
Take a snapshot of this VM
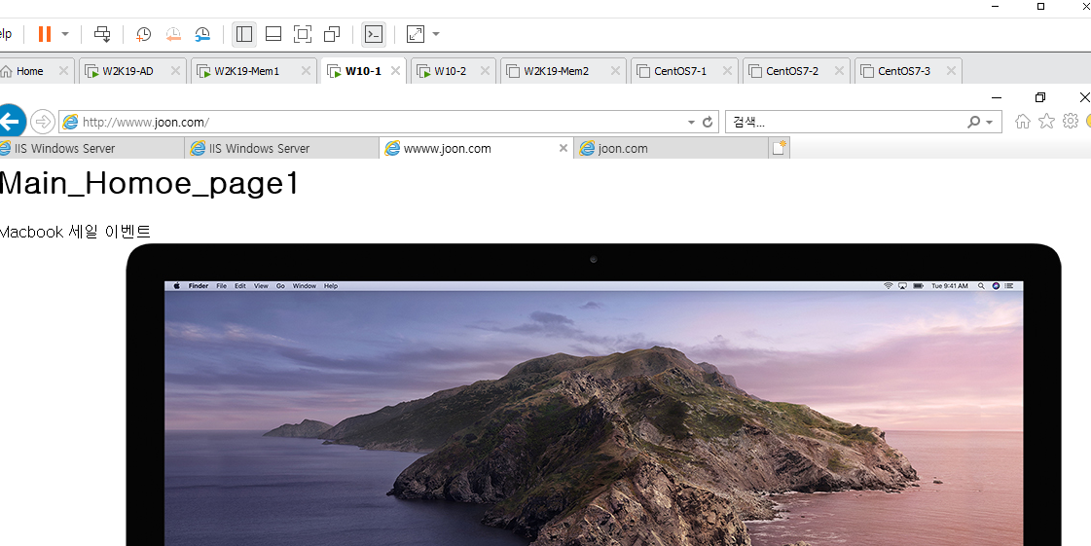pos(143,34)
